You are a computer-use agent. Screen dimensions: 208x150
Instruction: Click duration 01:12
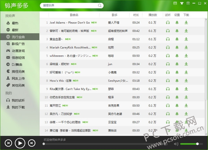136,39
